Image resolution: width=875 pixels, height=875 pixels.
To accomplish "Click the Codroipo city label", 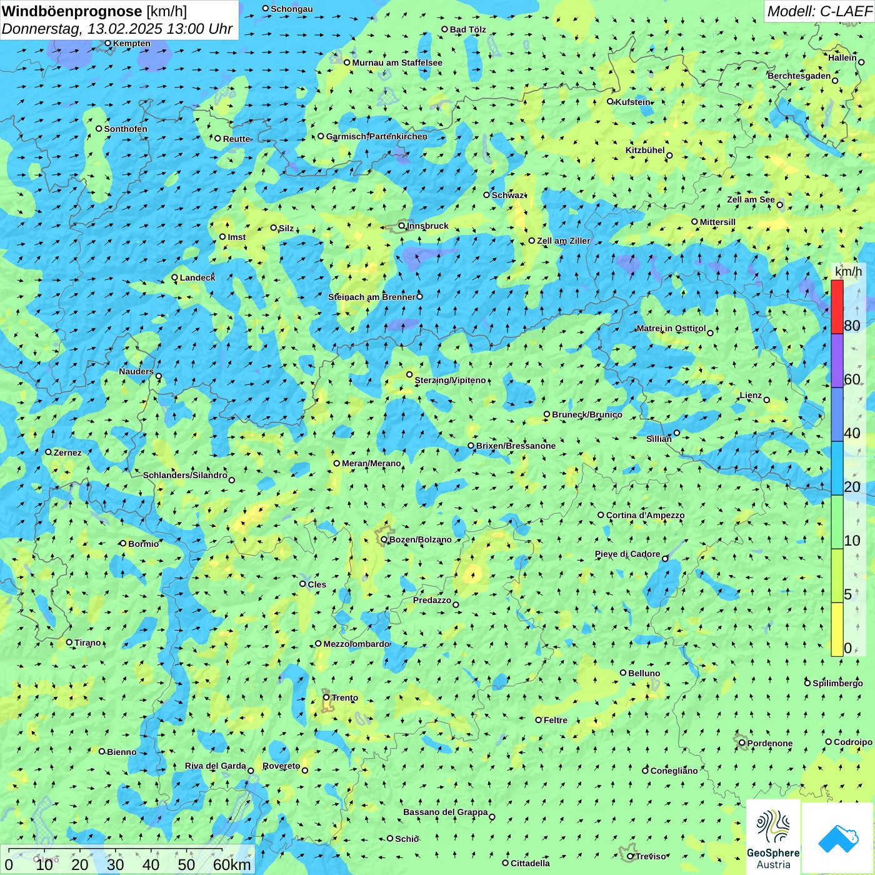I will [853, 742].
